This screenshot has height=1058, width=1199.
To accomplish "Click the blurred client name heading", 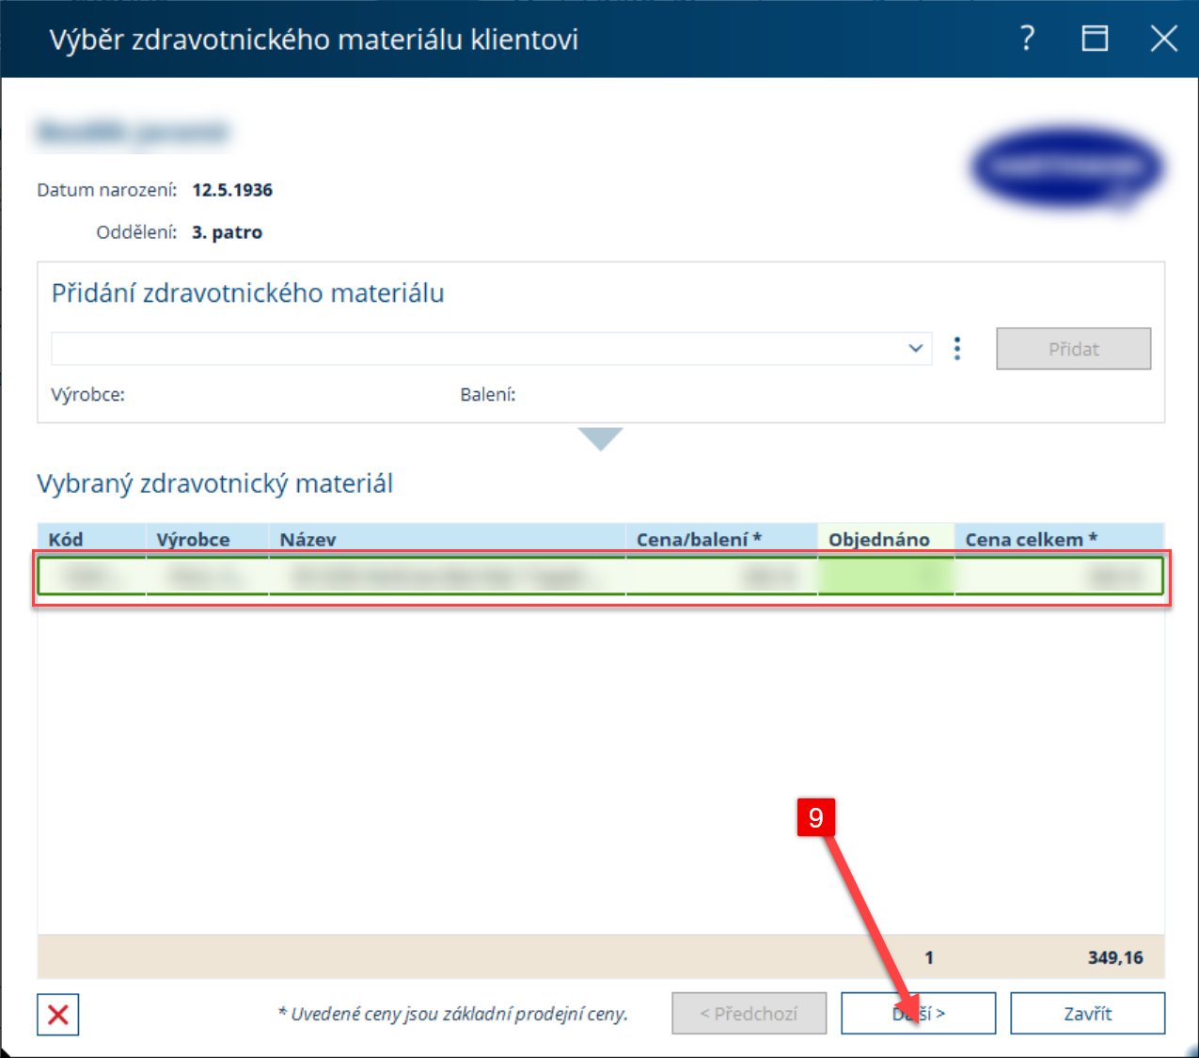I will click(133, 132).
